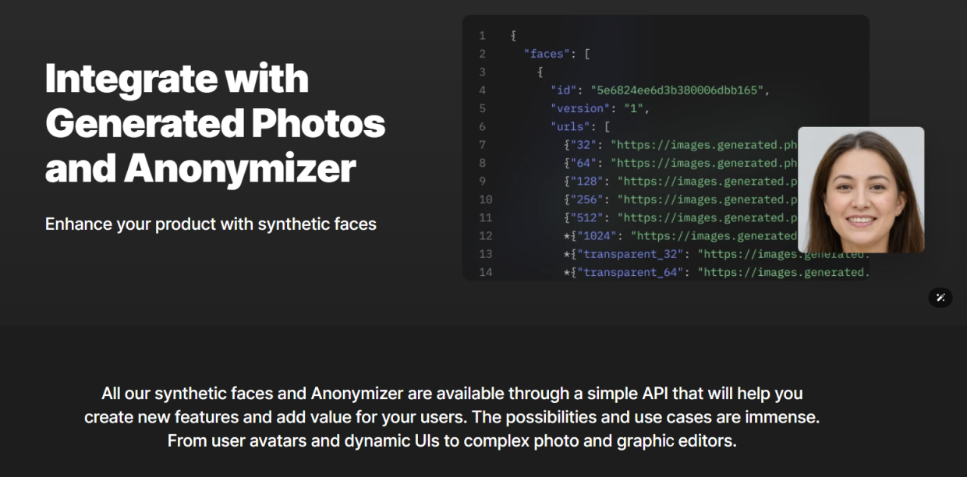Image resolution: width=967 pixels, height=477 pixels.
Task: Click the "32" image URL on line 7
Action: coord(703,145)
